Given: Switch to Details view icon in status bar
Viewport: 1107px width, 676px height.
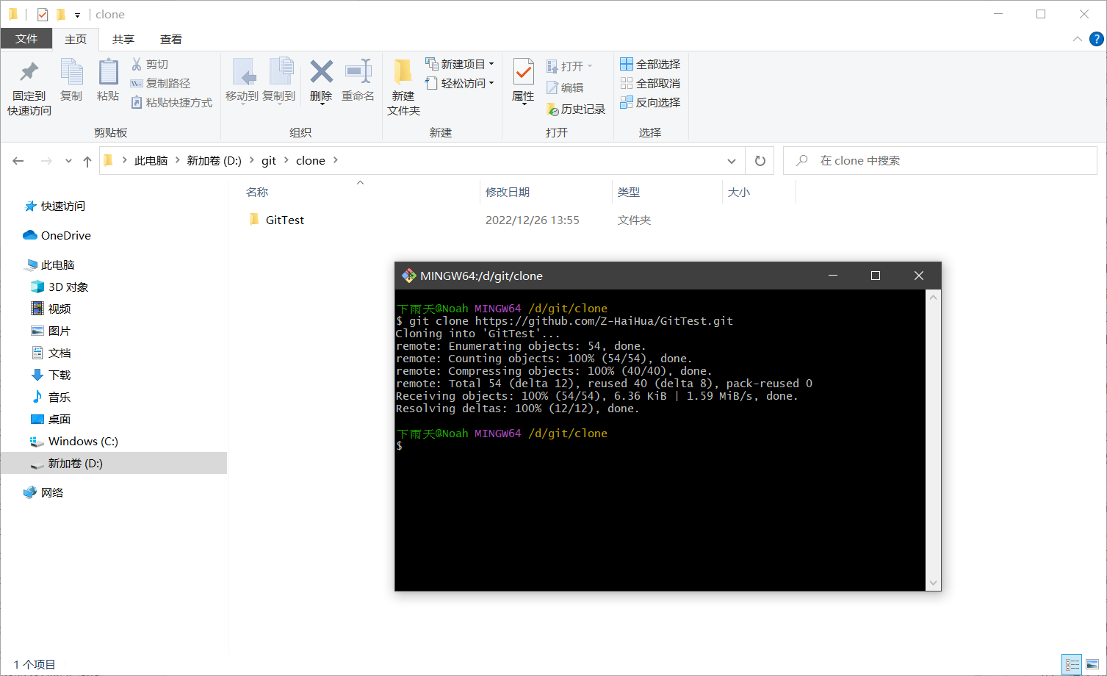Looking at the screenshot, I should pyautogui.click(x=1072, y=665).
